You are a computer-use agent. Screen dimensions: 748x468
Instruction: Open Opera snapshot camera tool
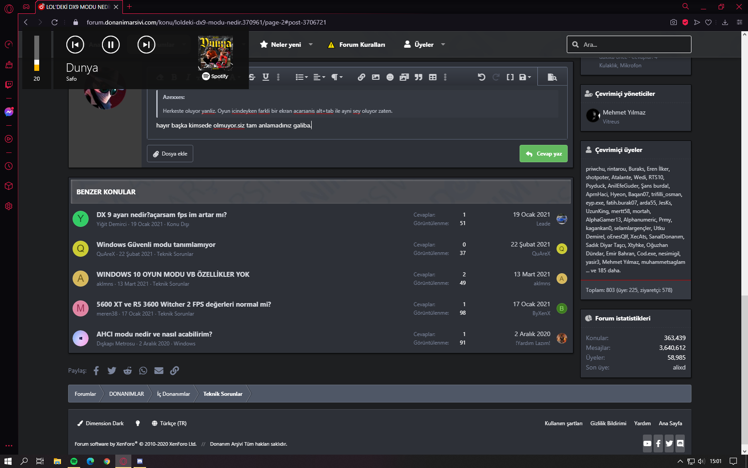click(674, 22)
